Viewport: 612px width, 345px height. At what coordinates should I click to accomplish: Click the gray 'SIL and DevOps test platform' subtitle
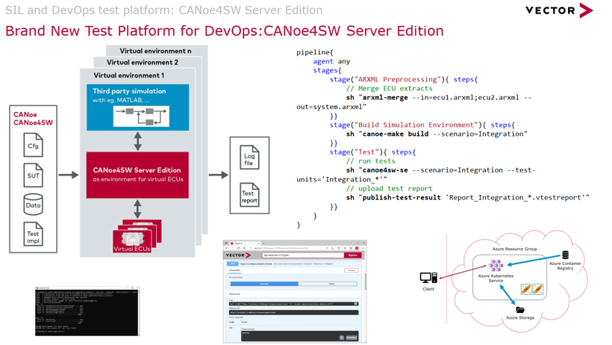coord(164,10)
